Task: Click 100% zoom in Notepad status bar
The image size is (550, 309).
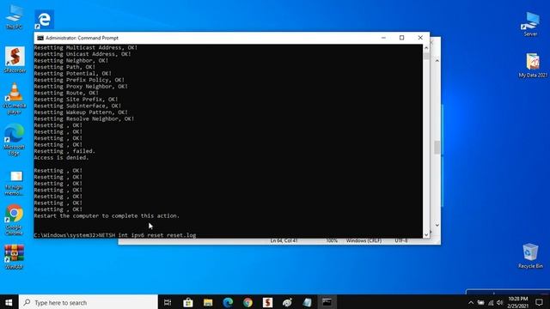Action: (332, 240)
